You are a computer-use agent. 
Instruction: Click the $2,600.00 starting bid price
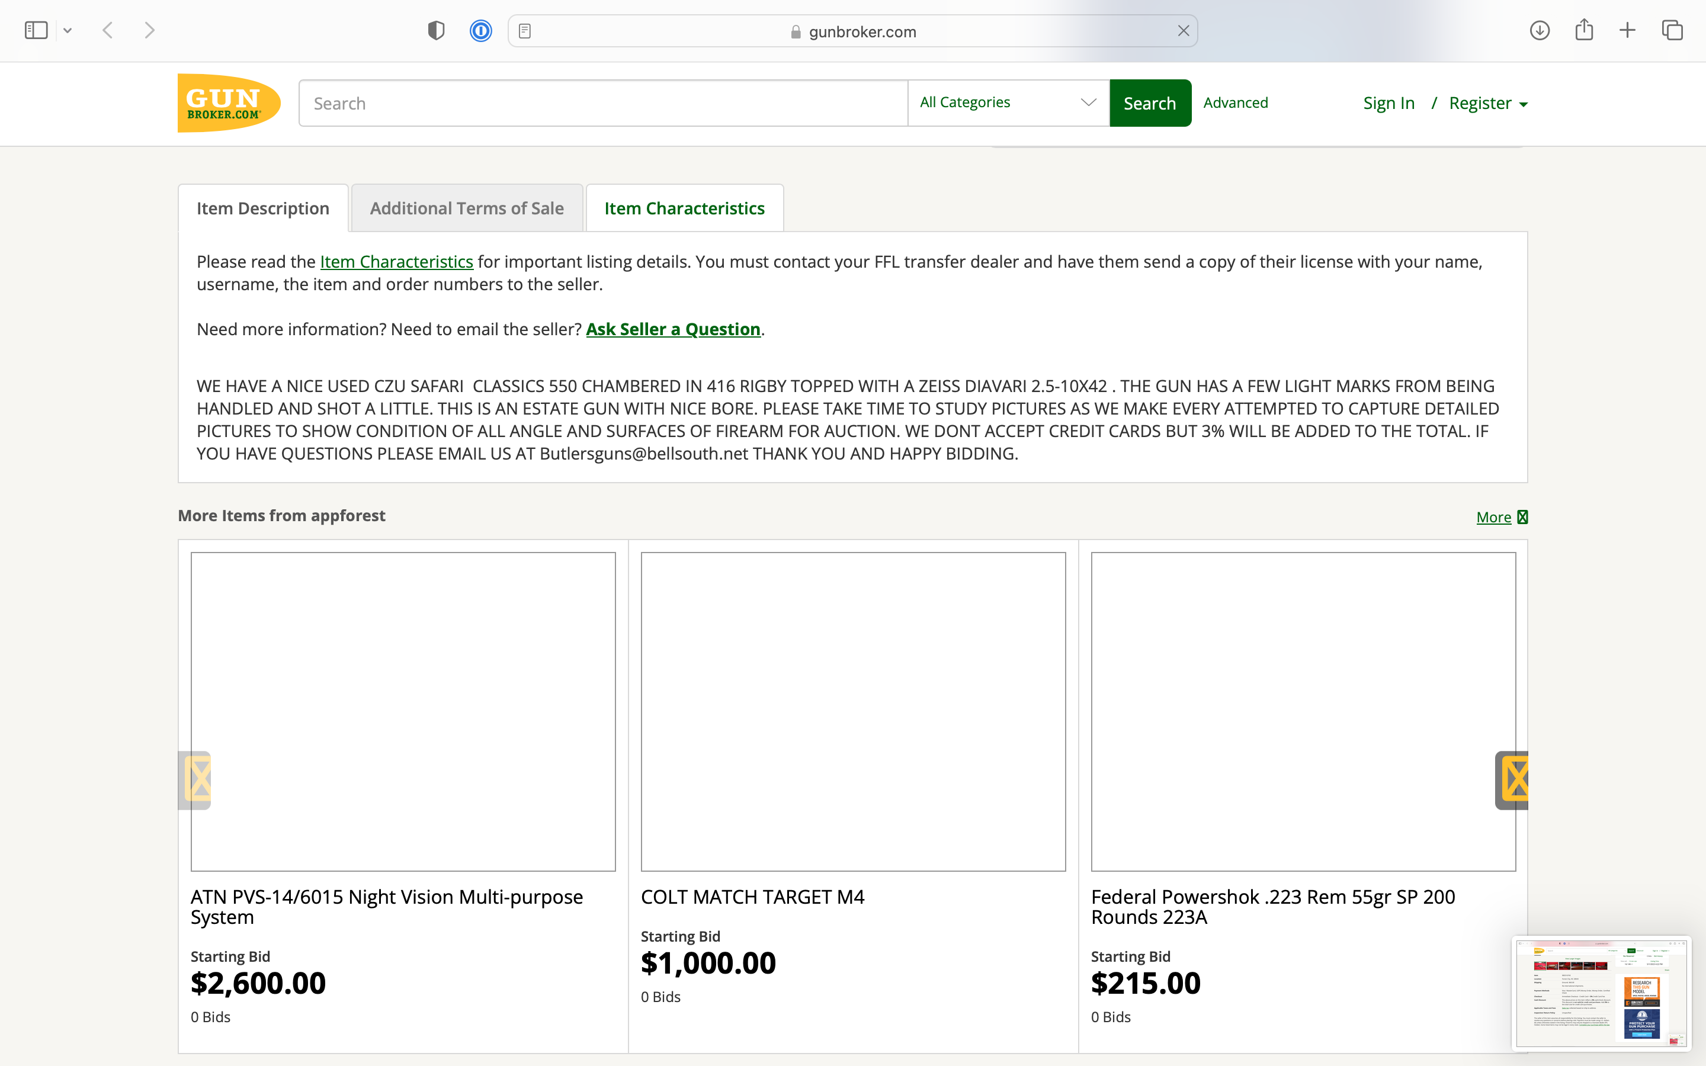258,983
